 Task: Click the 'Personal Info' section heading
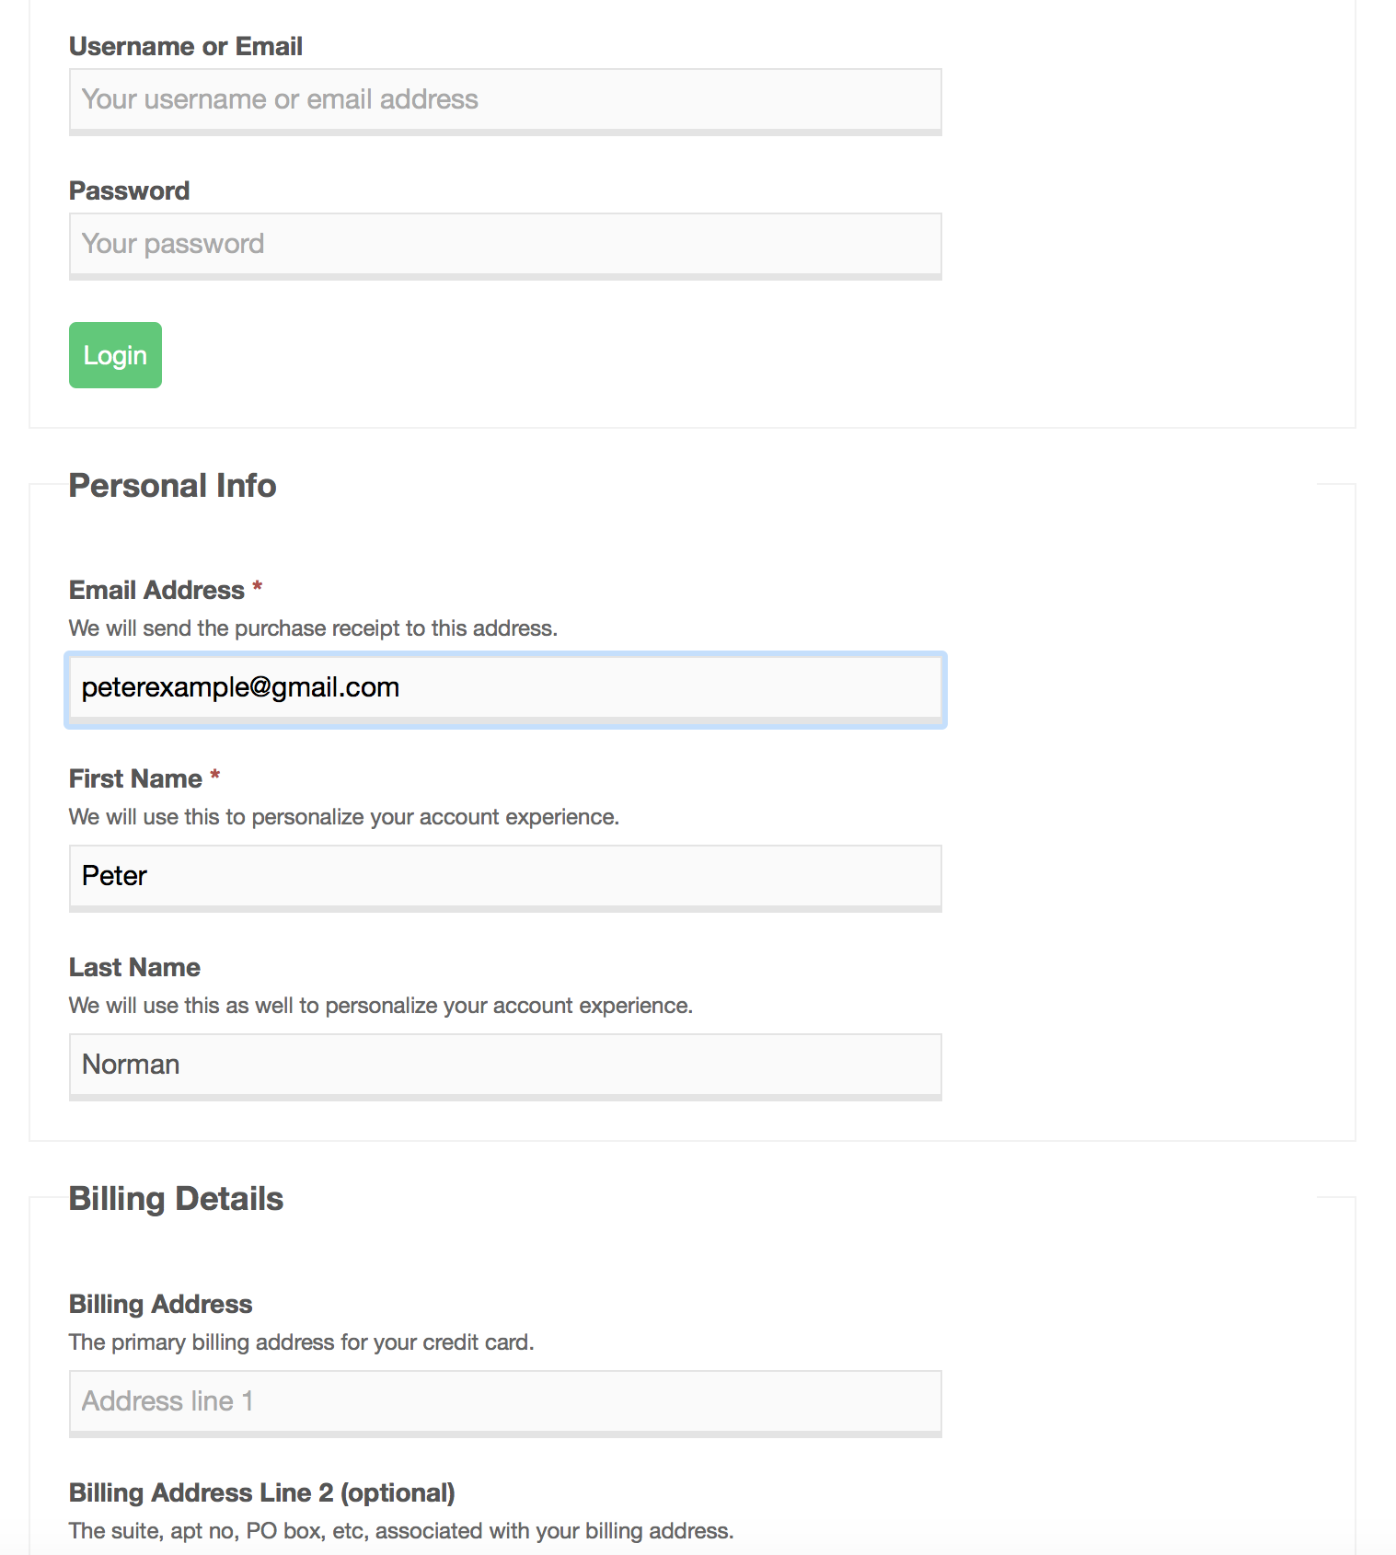(x=172, y=485)
